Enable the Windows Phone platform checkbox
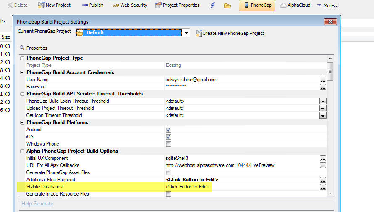Viewport: 374px width, 212px height. [x=168, y=144]
